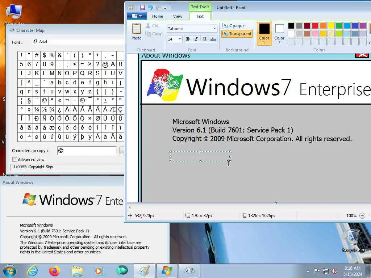
Task: Pick the green color swatch
Action: click(339, 26)
